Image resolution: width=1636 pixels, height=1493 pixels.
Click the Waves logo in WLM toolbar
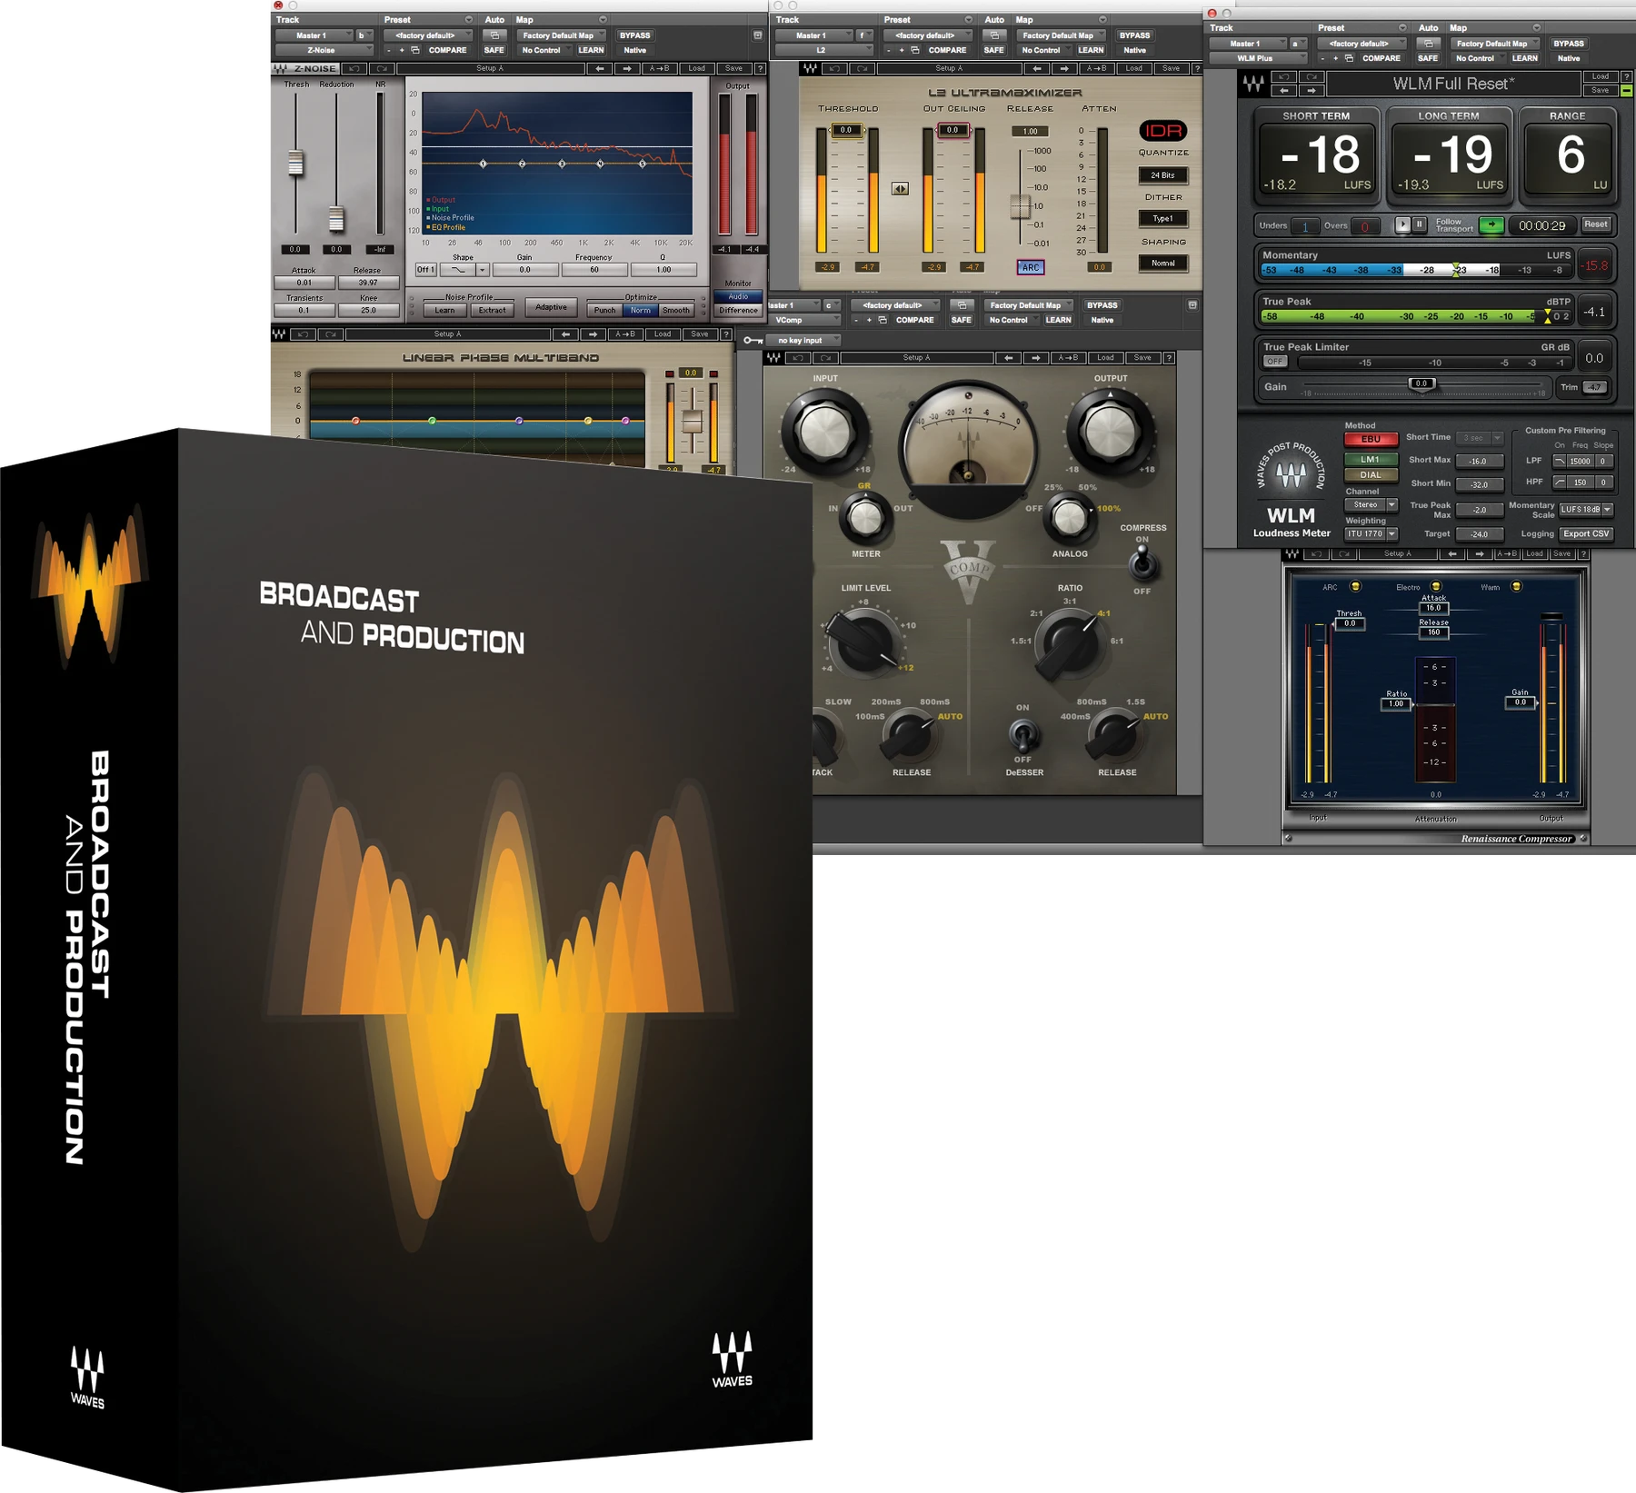pos(1253,85)
